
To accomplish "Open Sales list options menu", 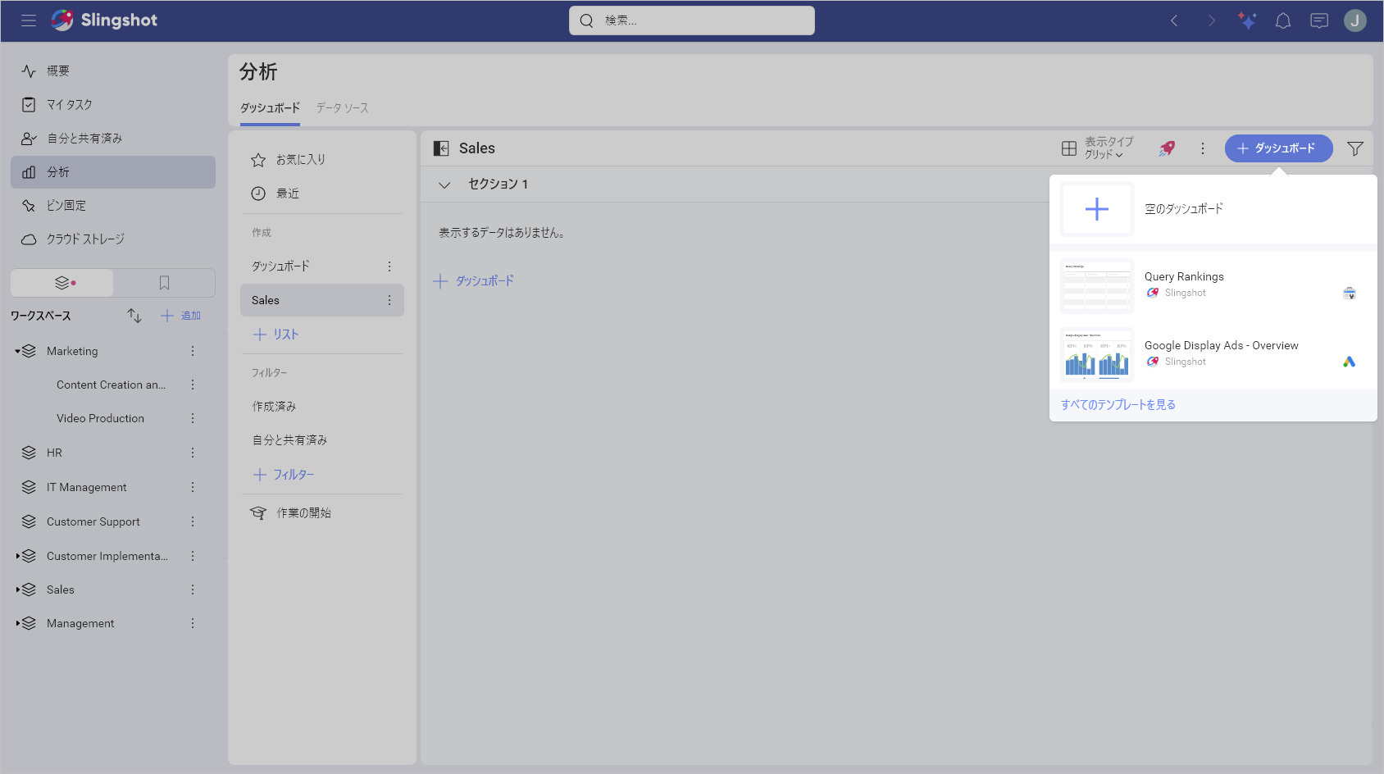I will click(x=389, y=300).
